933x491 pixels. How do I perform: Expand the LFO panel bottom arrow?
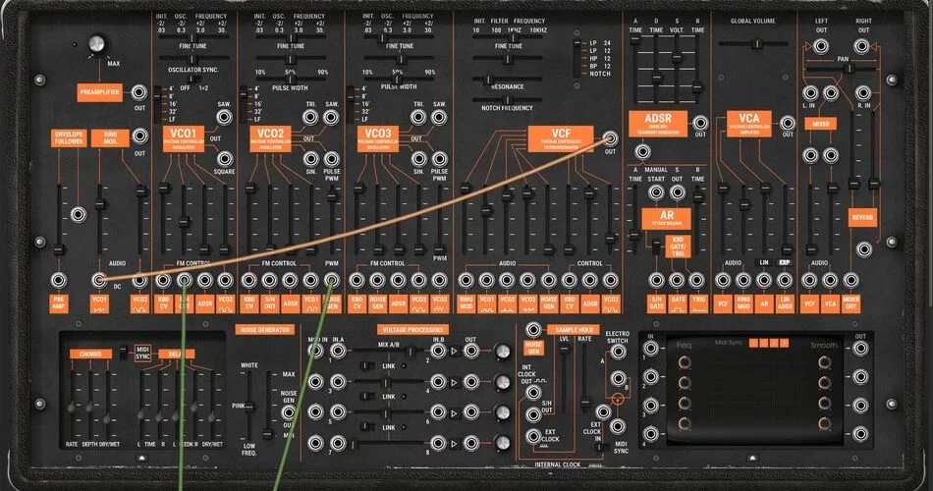pos(752,458)
